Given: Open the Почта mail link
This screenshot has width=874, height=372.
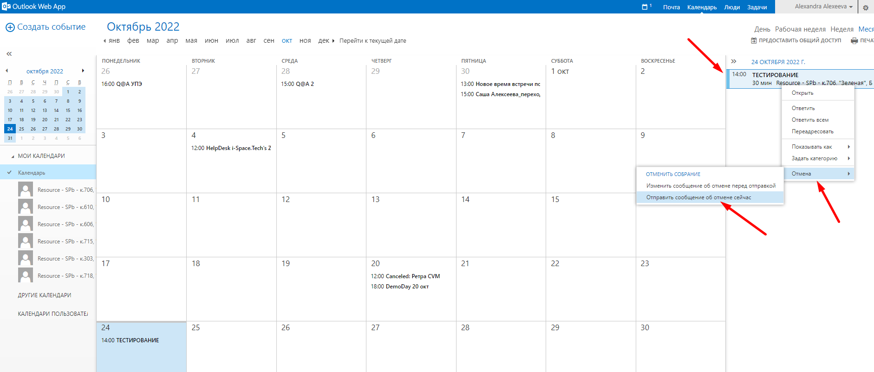Looking at the screenshot, I should point(671,7).
